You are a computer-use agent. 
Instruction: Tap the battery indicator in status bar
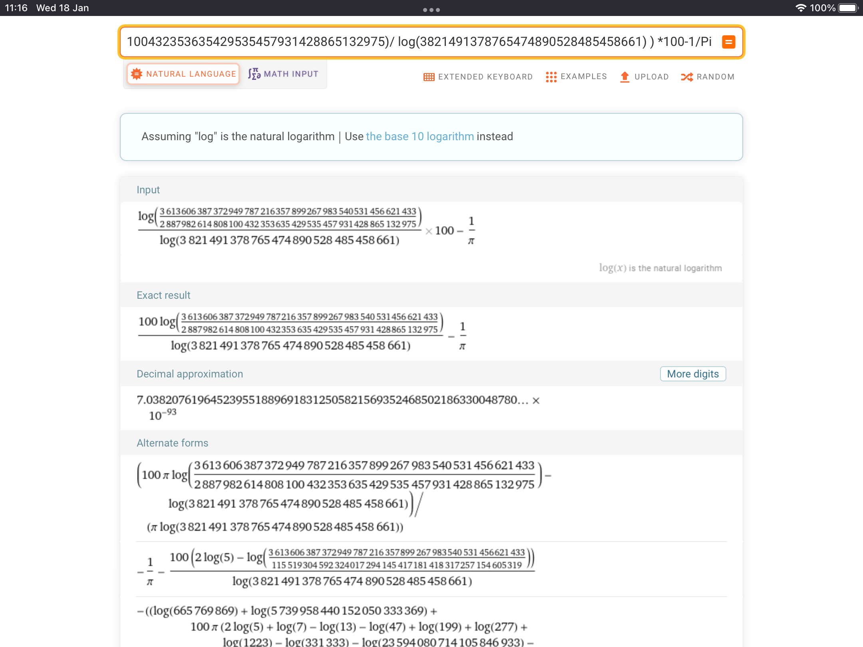point(848,8)
